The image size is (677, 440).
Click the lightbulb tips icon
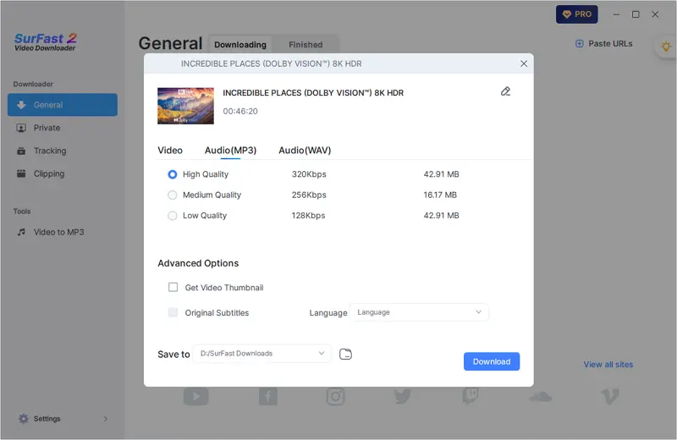coord(666,47)
